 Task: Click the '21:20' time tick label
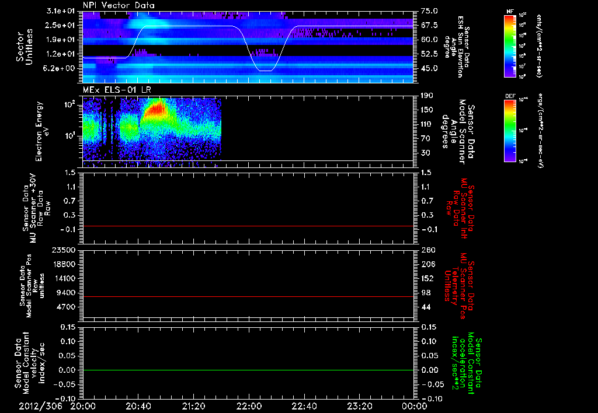194,406
